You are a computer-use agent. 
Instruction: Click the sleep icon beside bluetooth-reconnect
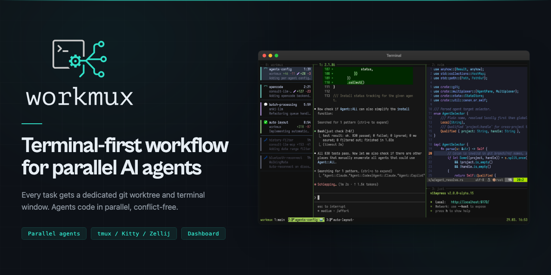266,158
